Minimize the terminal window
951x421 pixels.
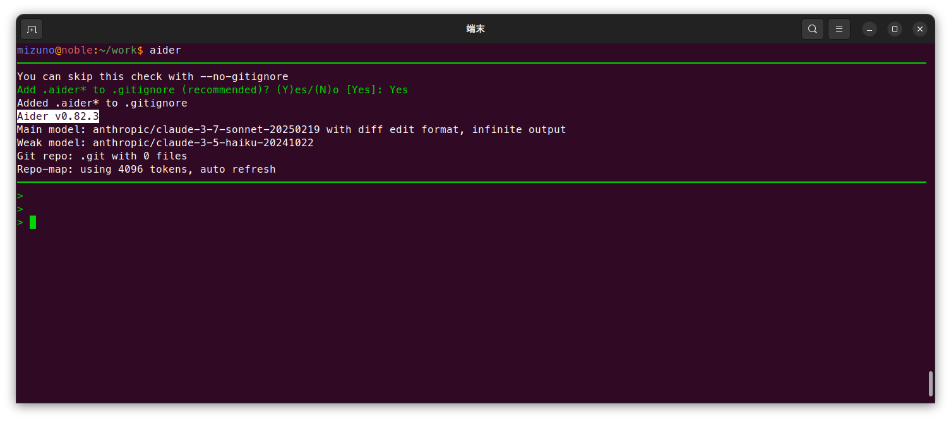coord(870,29)
